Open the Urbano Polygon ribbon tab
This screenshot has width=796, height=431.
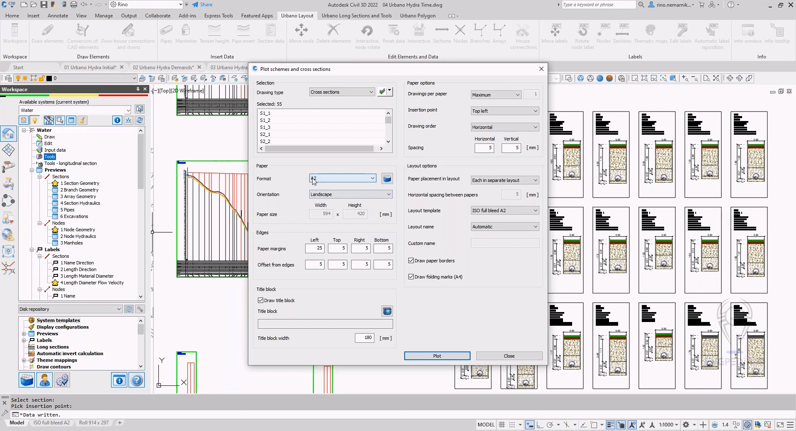(417, 16)
